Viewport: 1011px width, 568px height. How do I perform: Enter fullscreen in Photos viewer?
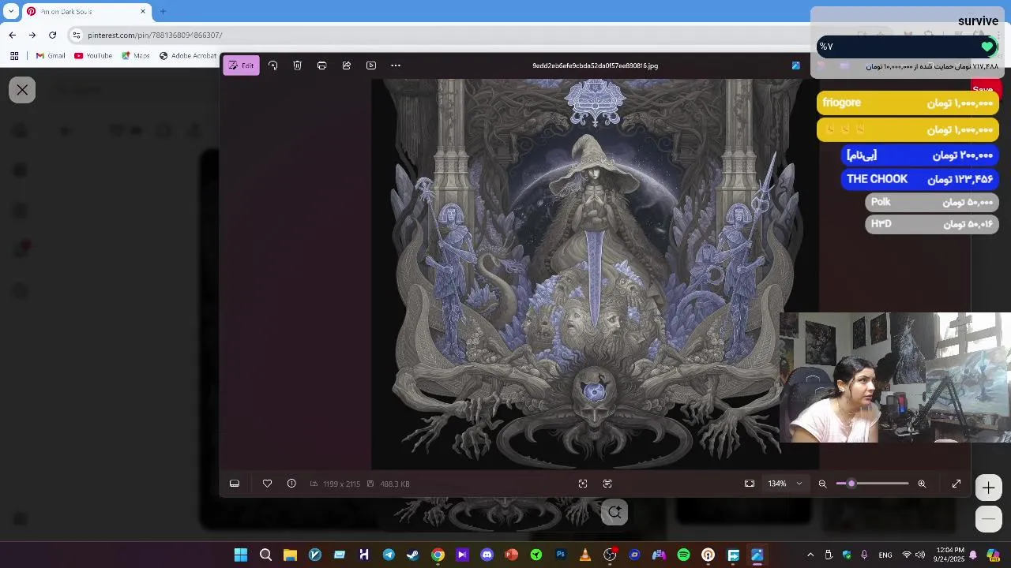(x=957, y=484)
